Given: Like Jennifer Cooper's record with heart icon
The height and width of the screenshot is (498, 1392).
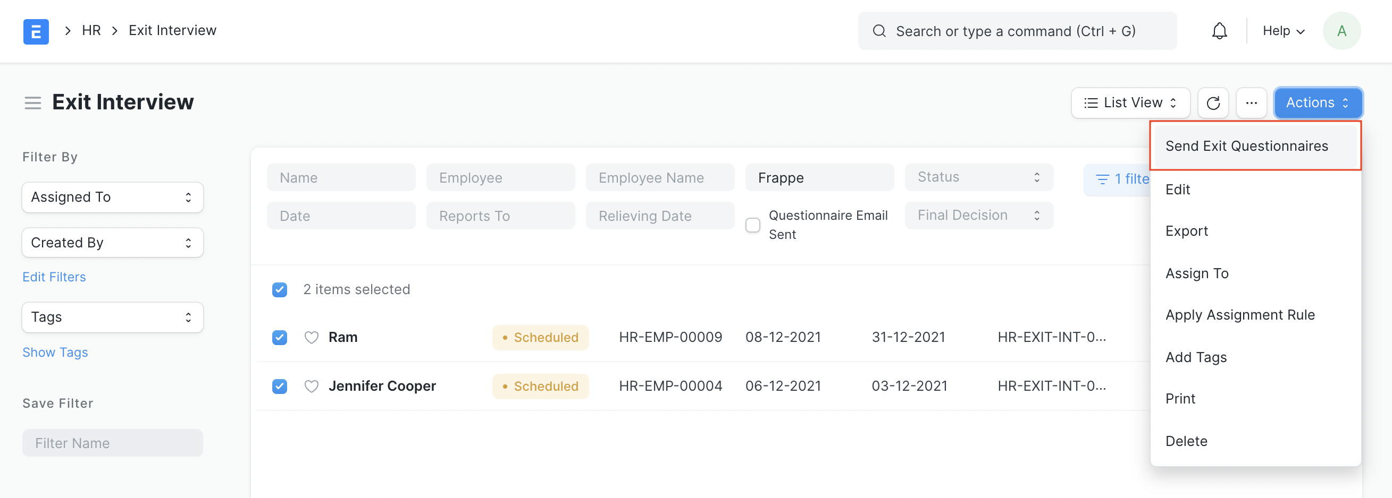Looking at the screenshot, I should (x=311, y=387).
